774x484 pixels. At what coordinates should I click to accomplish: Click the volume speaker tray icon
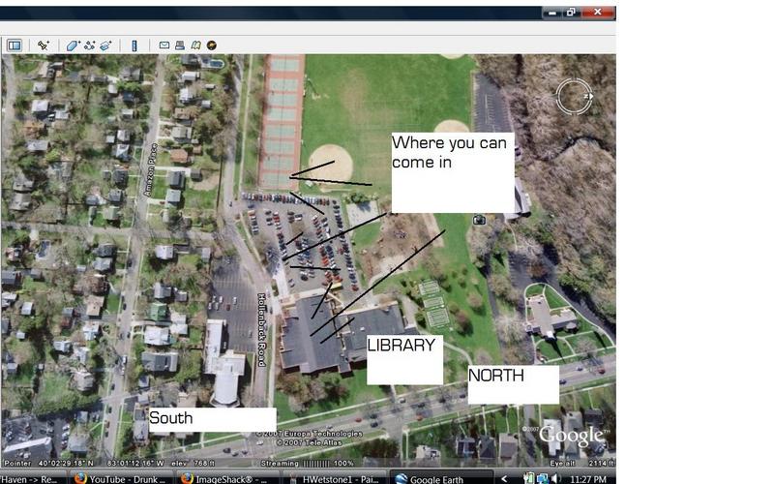point(556,478)
